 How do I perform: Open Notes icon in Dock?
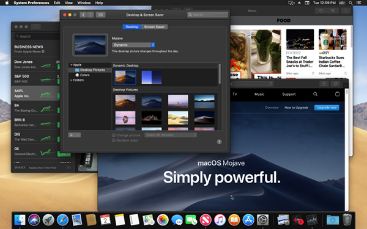(120, 220)
